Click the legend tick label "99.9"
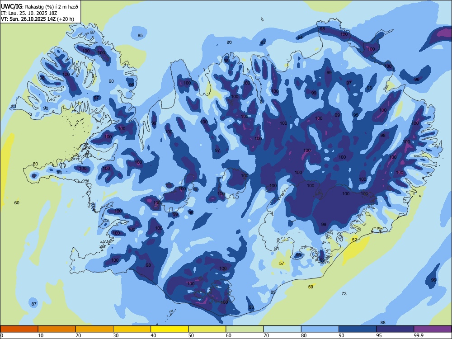The image size is (452, 339). (419, 335)
